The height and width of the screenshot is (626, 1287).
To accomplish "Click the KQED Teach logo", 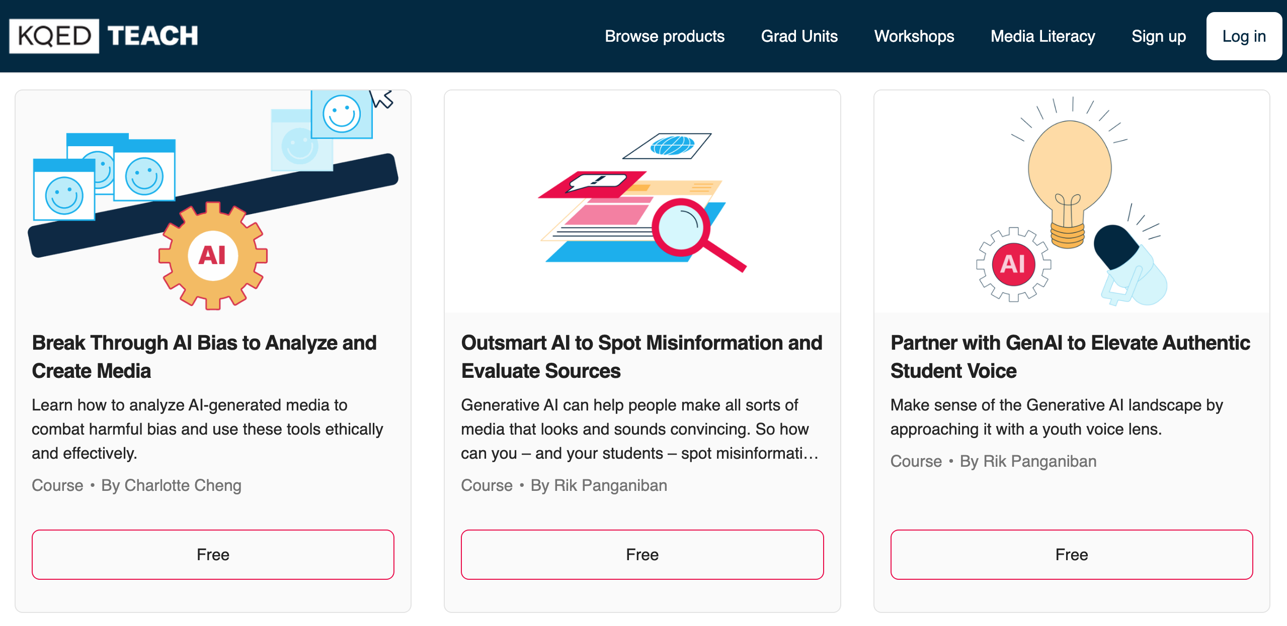I will point(104,36).
